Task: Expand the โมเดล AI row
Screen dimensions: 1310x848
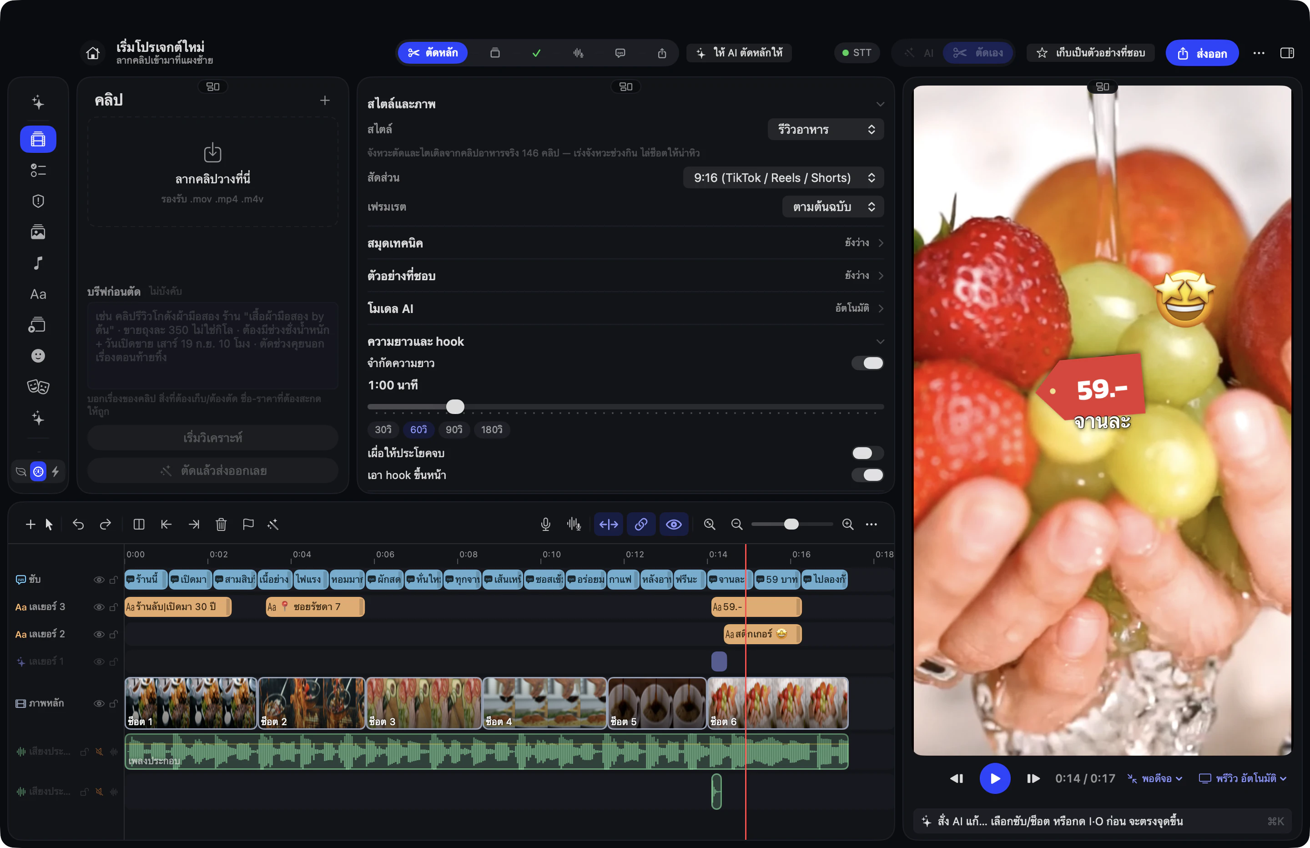Action: pyautogui.click(x=625, y=308)
